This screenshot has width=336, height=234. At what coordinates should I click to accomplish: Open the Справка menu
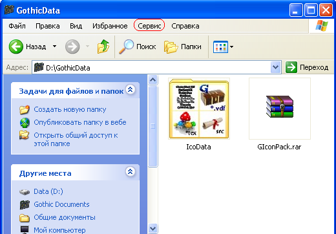pos(185,26)
